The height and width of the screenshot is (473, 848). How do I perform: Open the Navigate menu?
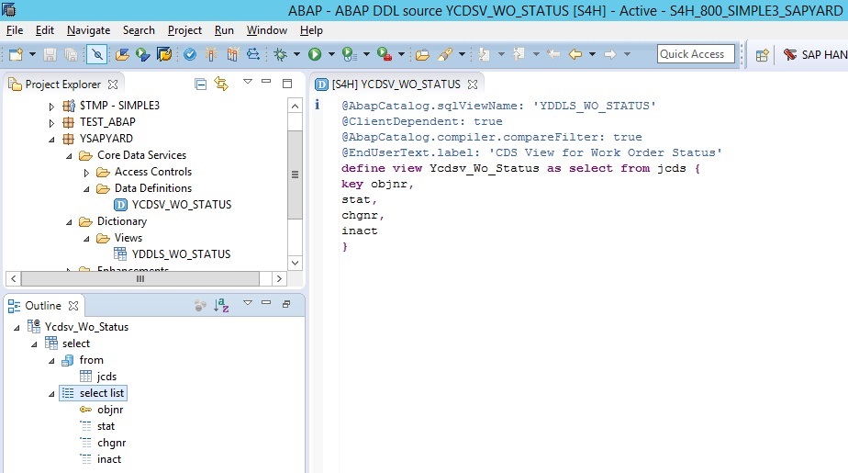pos(89,30)
